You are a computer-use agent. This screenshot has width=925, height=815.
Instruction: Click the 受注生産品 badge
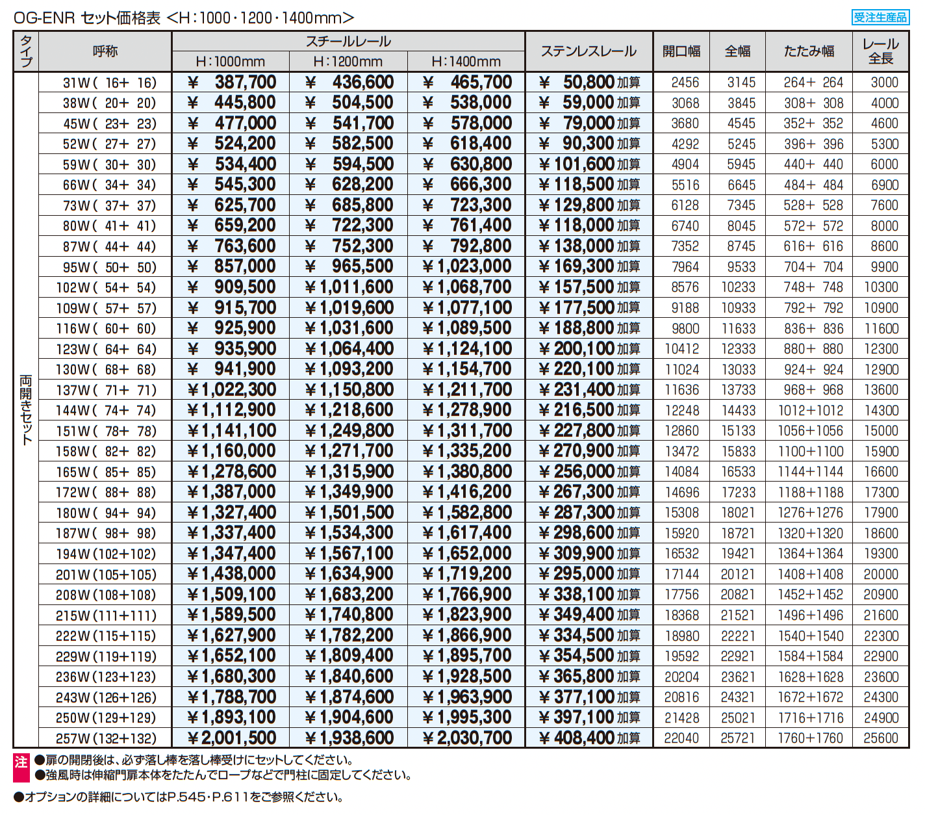(x=880, y=18)
